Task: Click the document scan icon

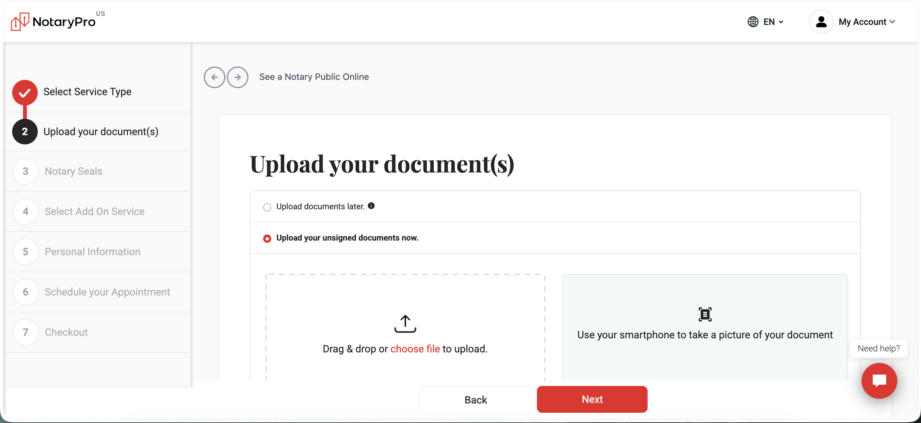Action: point(705,314)
